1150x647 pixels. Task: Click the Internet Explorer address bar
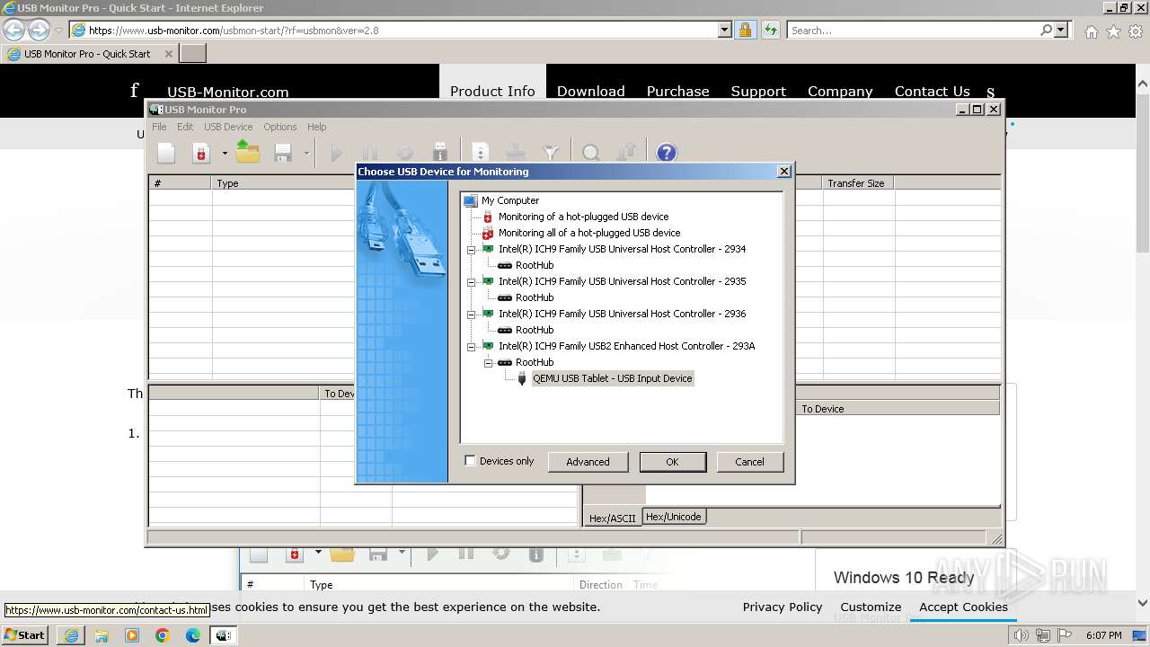[402, 30]
